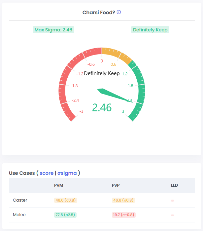The width and height of the screenshot is (203, 231).
Task: Select the PvM column header
Action: 58,185
